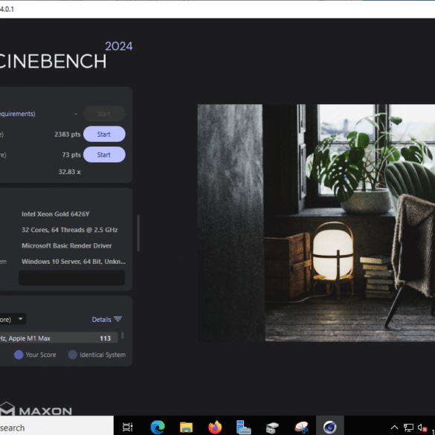Viewport: 435px width, 435px height.
Task: Open the Snipping Tool taskbar icon
Action: coord(301,428)
